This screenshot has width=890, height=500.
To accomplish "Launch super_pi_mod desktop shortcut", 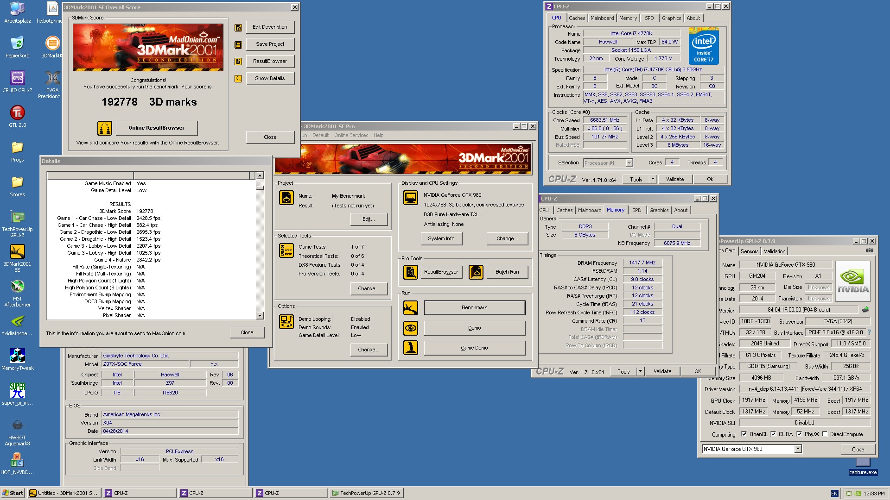I will click(18, 394).
